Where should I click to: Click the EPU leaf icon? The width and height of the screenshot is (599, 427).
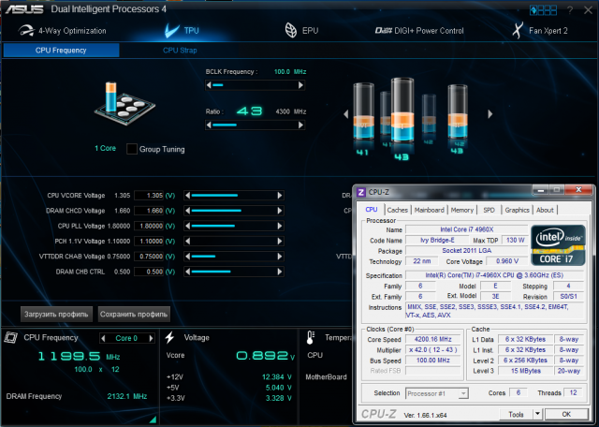tap(291, 30)
